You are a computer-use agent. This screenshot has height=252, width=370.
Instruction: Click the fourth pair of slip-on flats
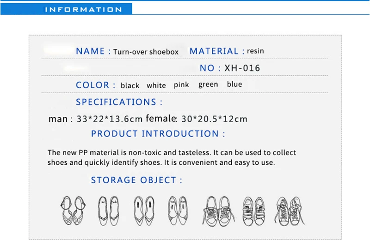click(178, 210)
